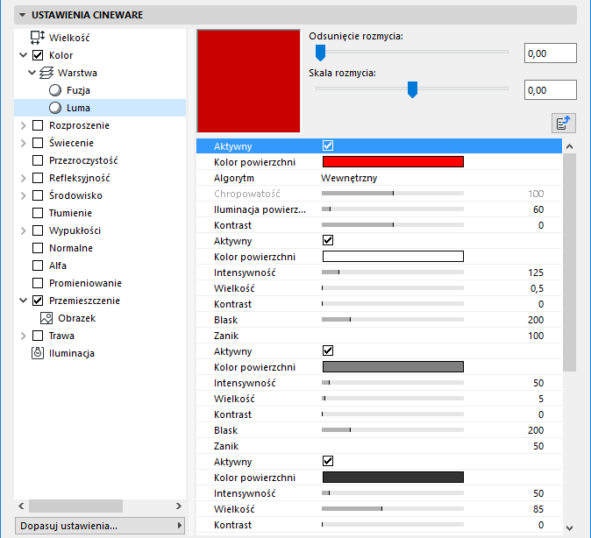
Task: Click the Iluminacja lamp icon
Action: (38, 353)
